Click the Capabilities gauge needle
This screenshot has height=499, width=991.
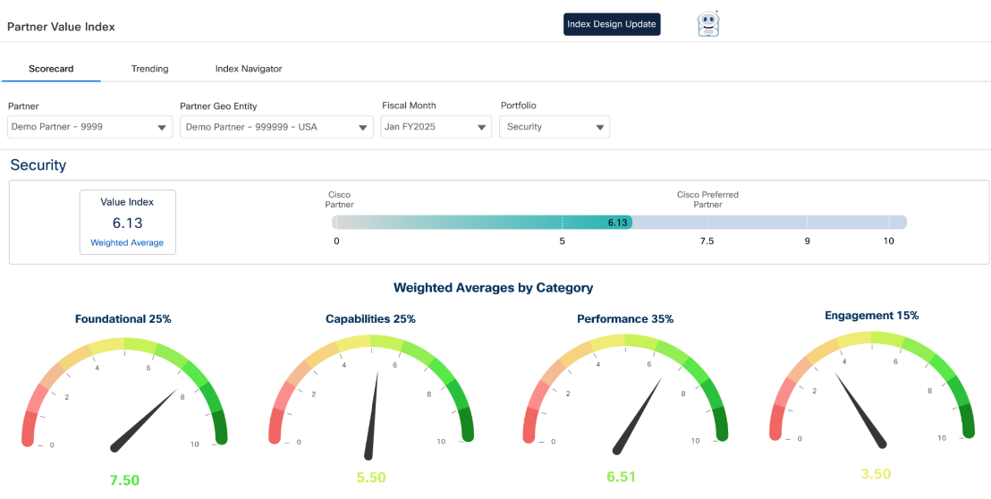click(x=372, y=415)
